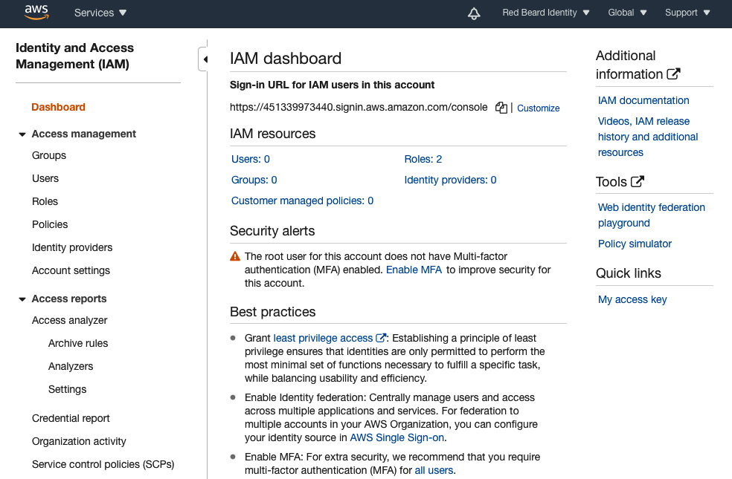Viewport: 732px width, 479px height.
Task: Click the Groups: 0 resource link
Action: coord(254,180)
